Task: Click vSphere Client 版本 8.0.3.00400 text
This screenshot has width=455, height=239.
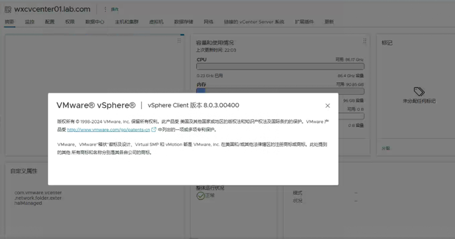Action: click(x=194, y=106)
